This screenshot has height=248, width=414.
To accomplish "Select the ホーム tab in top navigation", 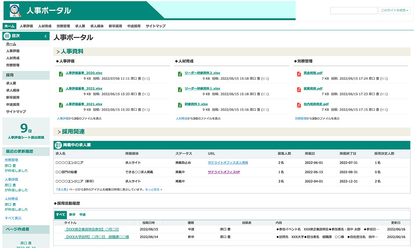I will 10,26.
